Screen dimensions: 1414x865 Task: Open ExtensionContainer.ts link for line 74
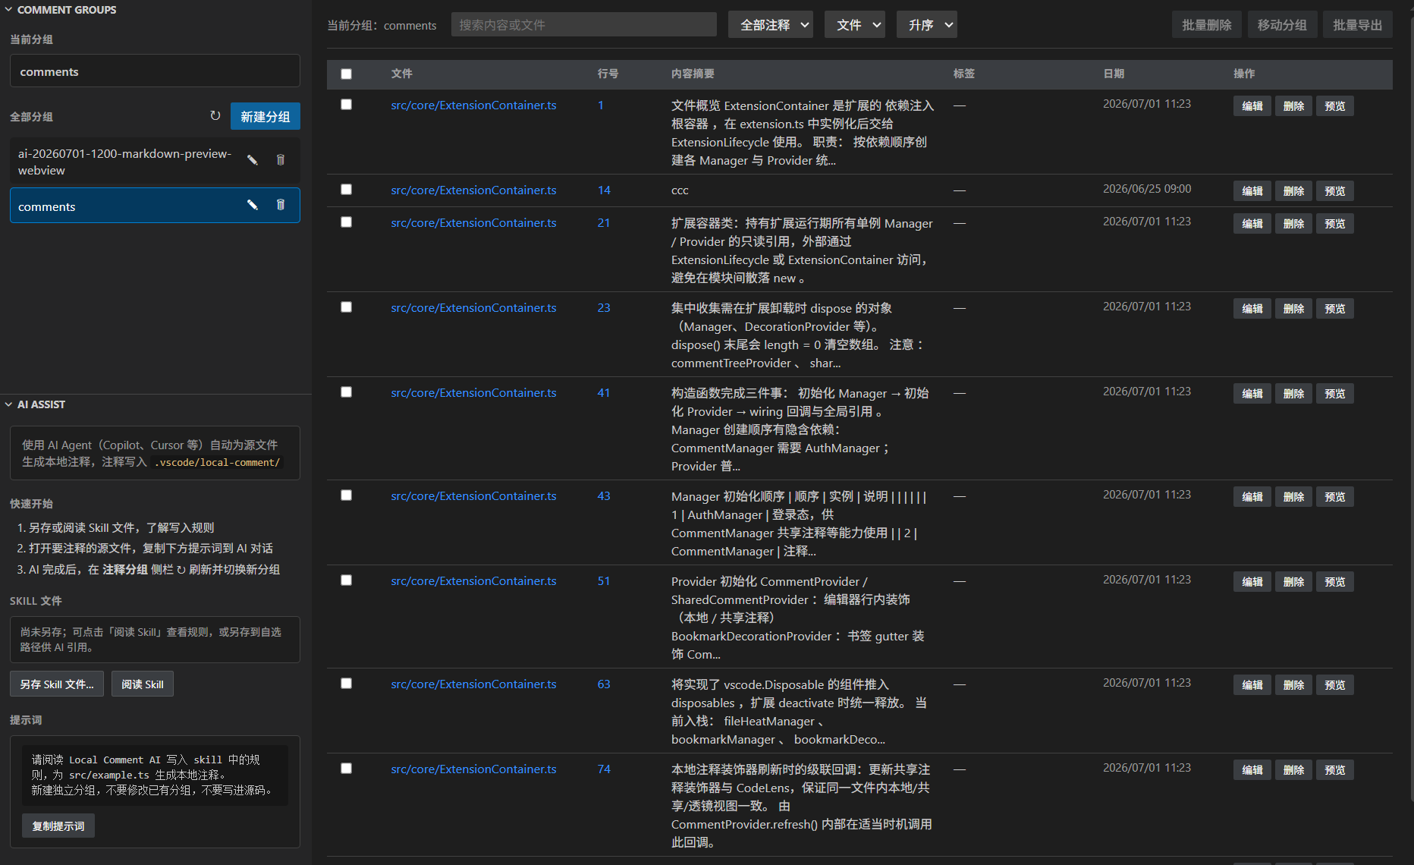(x=473, y=769)
